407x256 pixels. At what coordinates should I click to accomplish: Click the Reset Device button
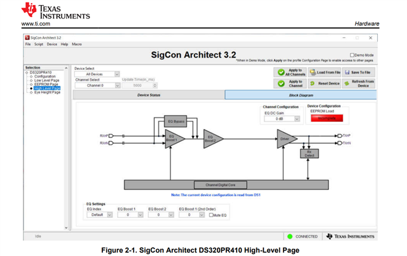pos(325,83)
